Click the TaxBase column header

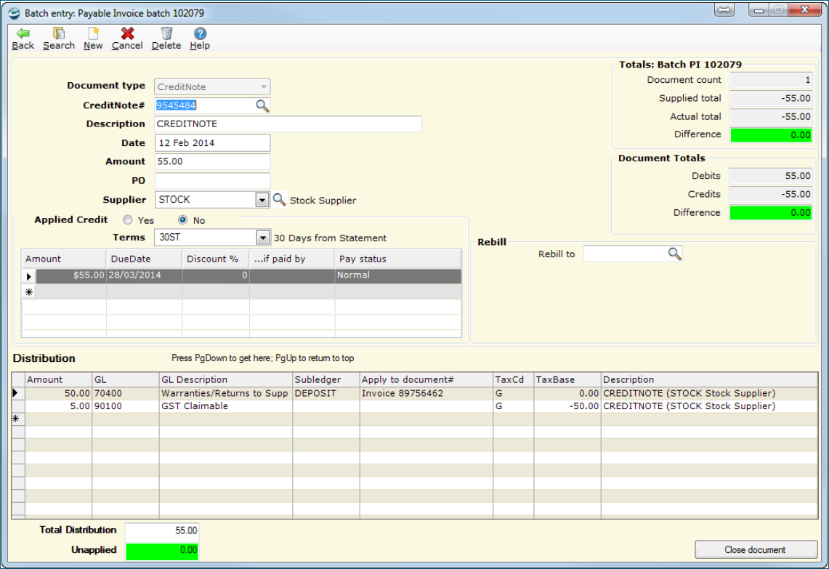coord(567,379)
